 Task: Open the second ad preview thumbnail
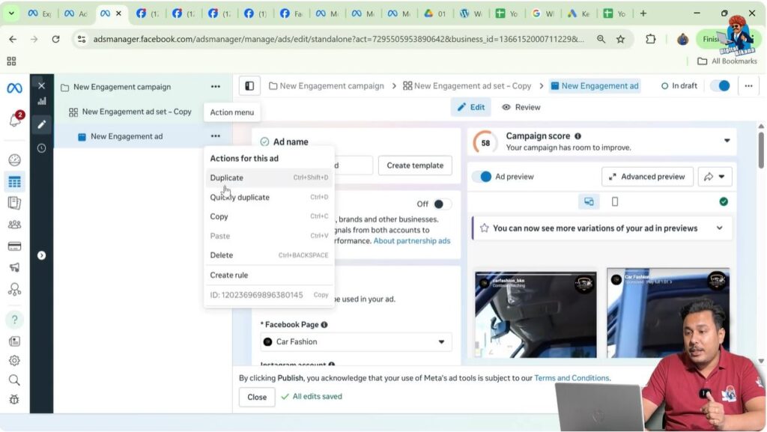pyautogui.click(x=667, y=313)
